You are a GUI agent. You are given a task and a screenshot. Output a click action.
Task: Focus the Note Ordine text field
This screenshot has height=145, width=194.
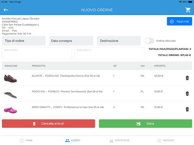tap(37, 53)
